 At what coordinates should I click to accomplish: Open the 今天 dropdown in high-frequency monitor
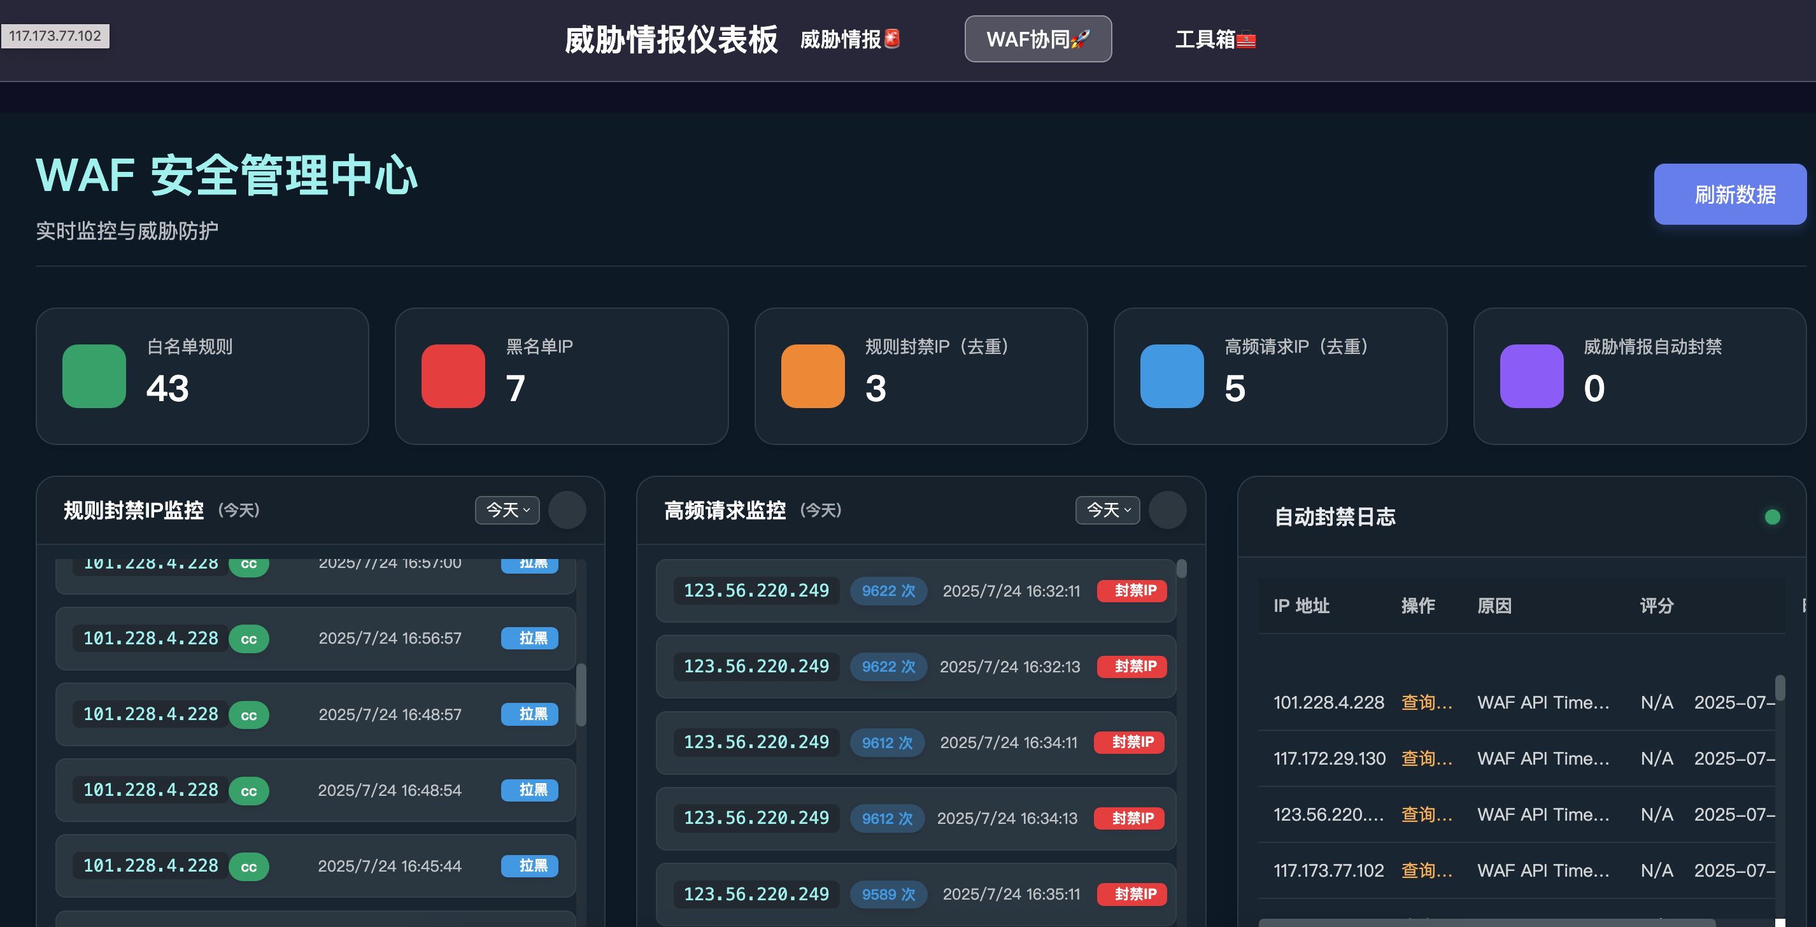1107,510
